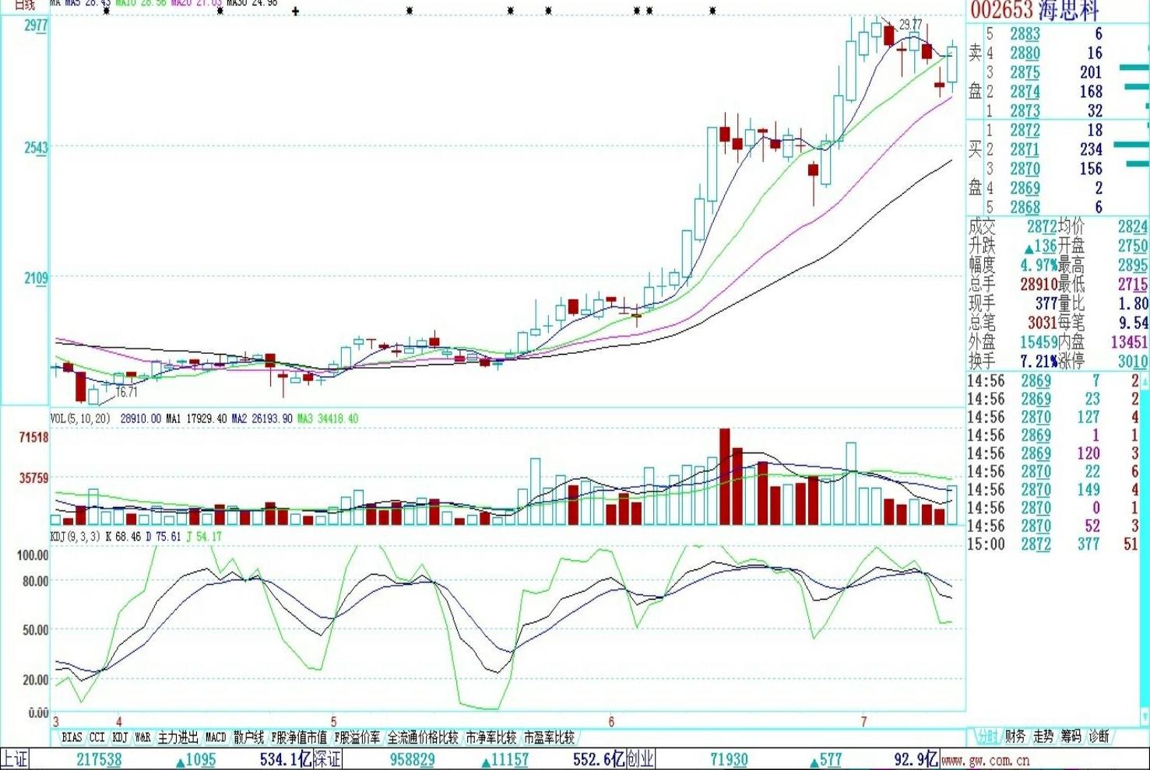Click the 内盘 value 13451
This screenshot has width=1150, height=770.
tap(1129, 342)
